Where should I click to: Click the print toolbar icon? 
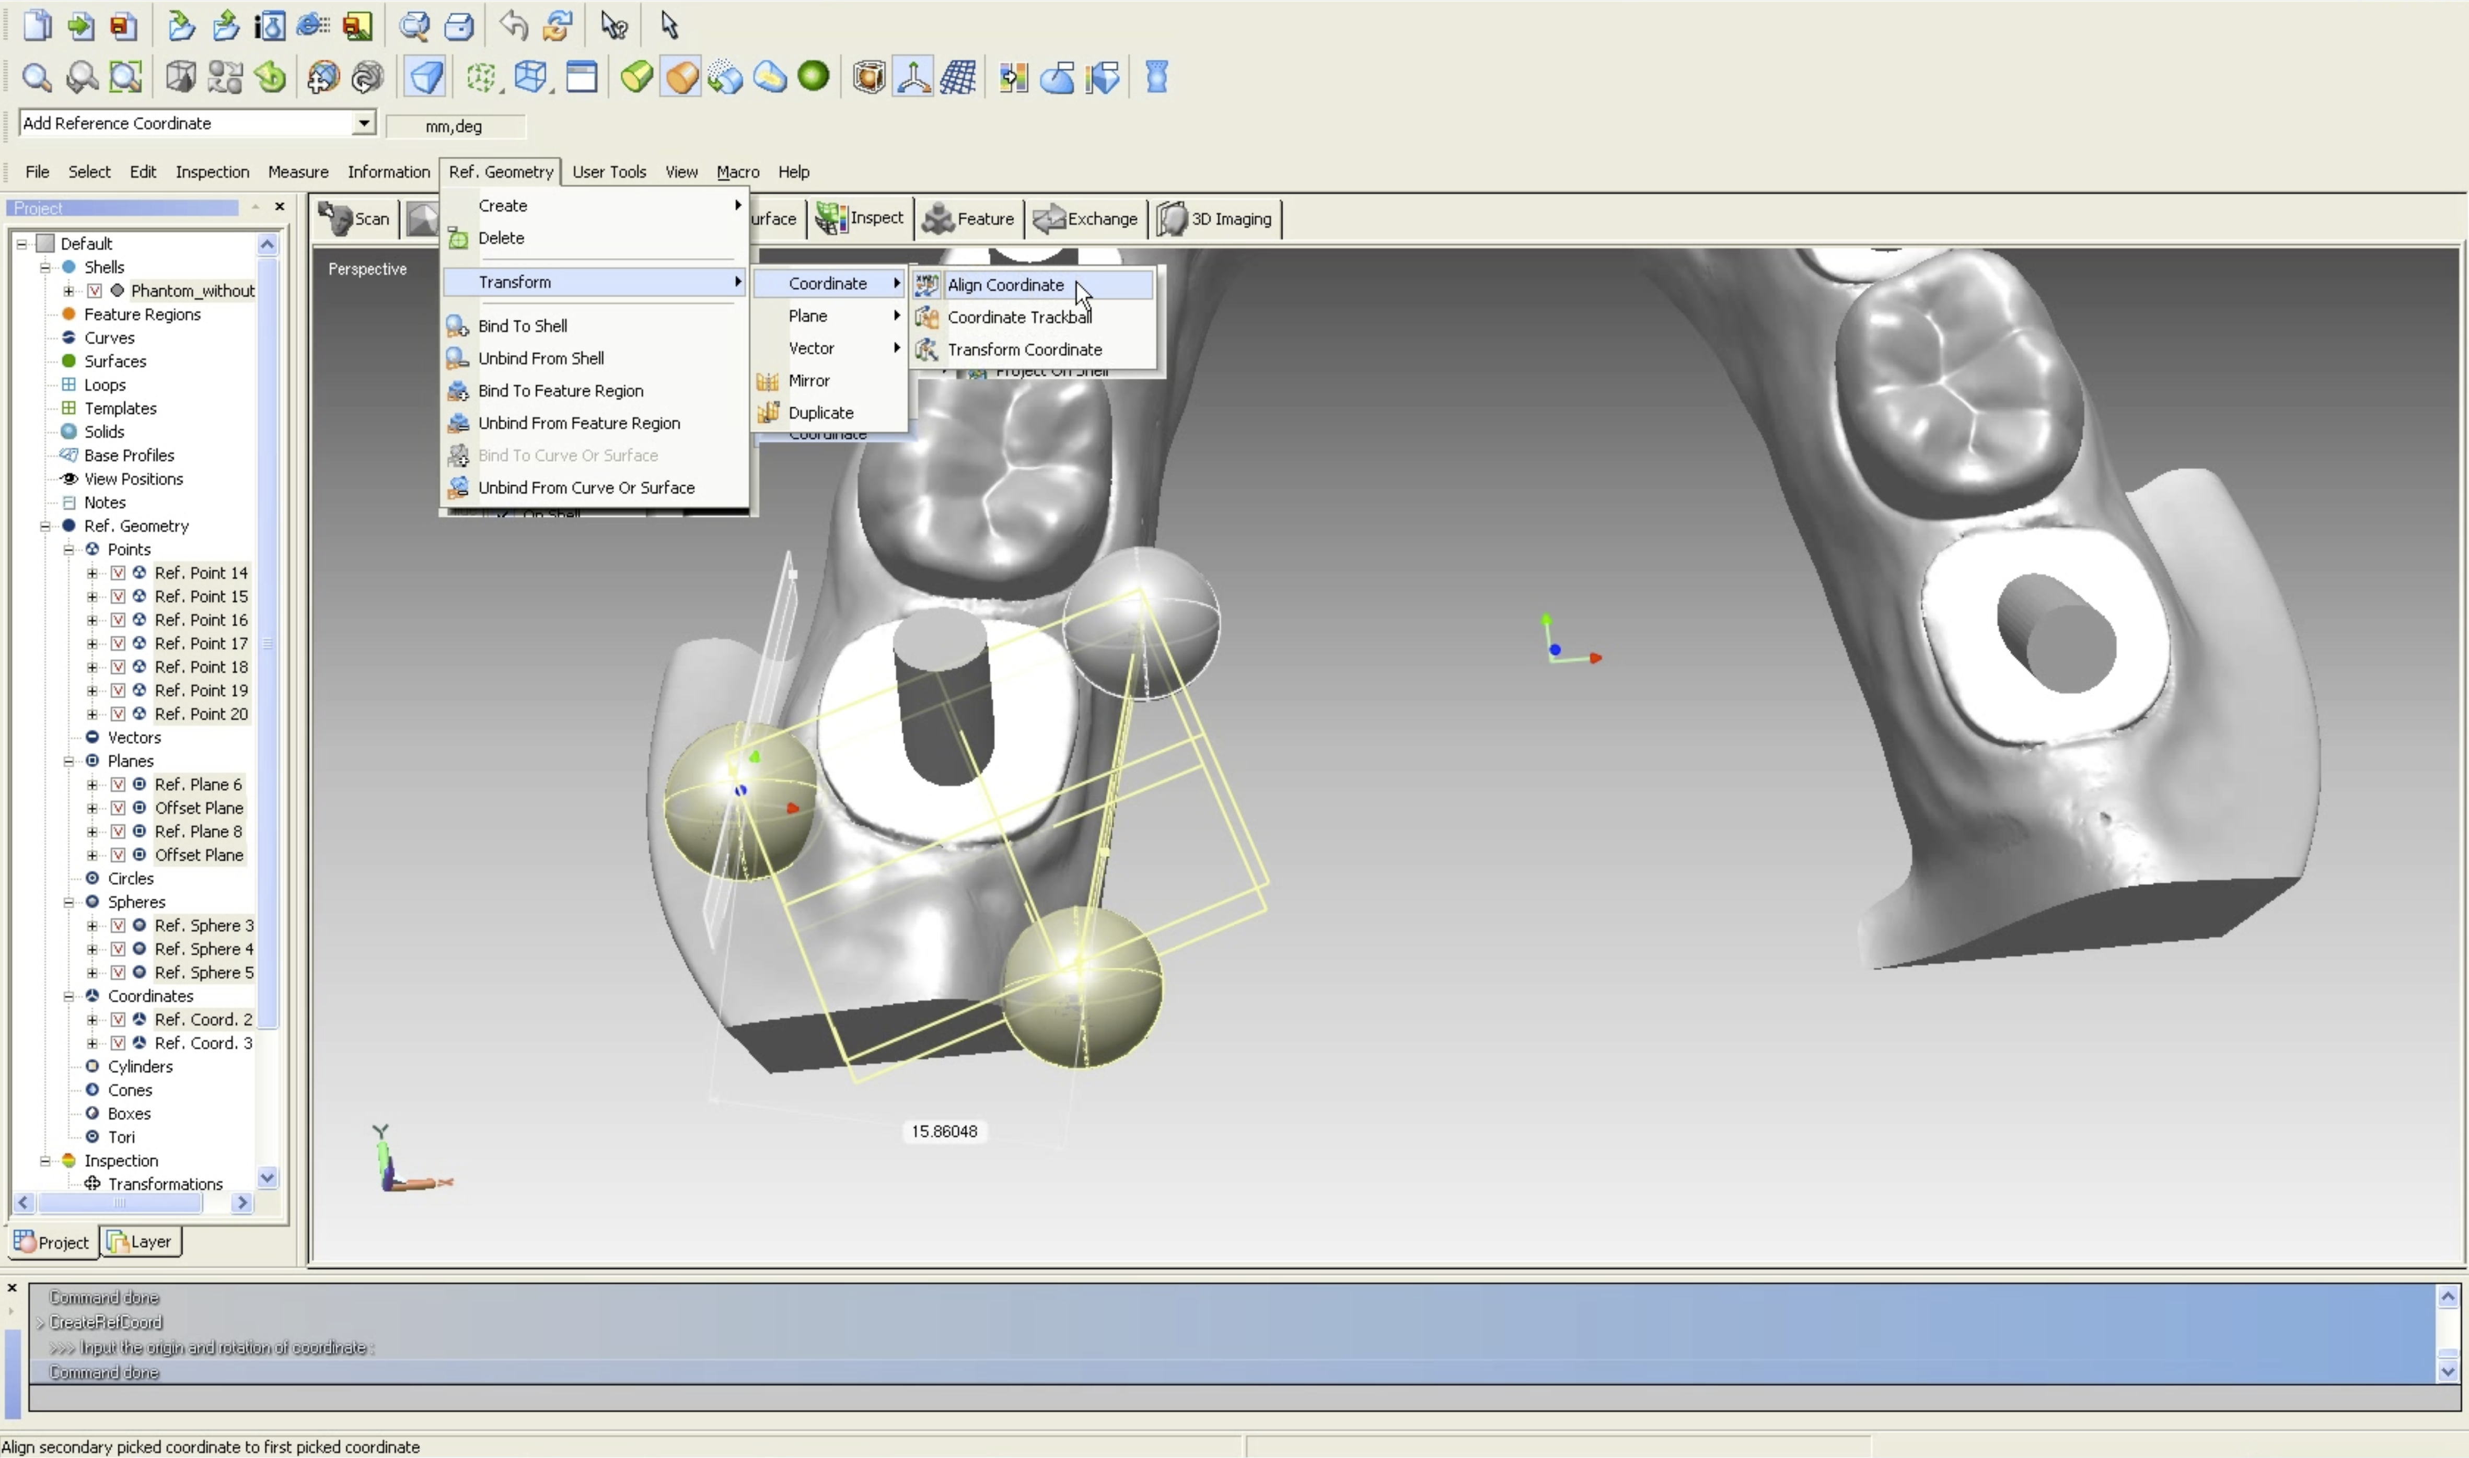tap(459, 26)
